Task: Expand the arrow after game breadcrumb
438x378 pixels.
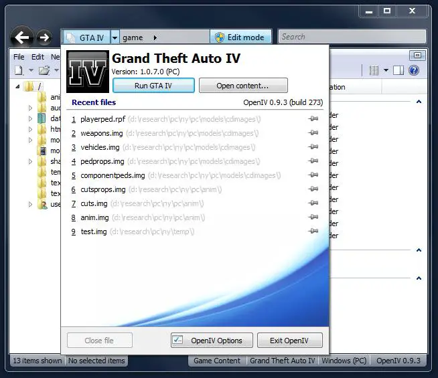Action: coord(155,37)
